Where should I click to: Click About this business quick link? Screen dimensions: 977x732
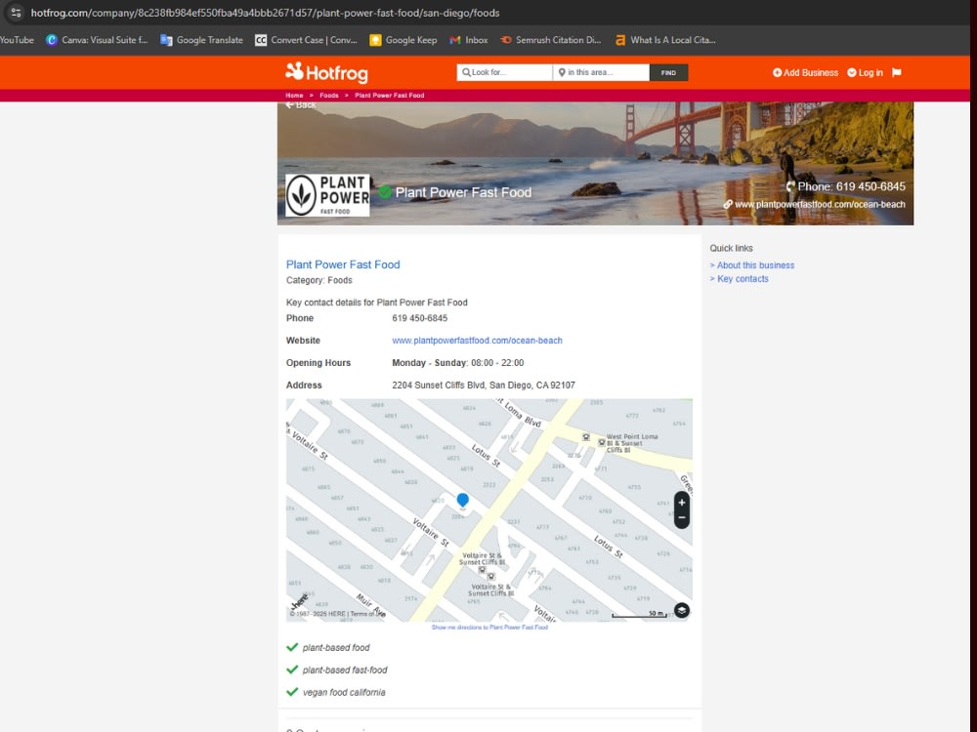coord(755,265)
